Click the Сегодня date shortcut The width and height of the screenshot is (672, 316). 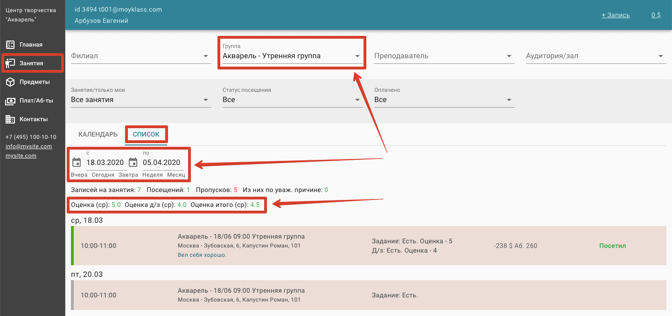103,175
